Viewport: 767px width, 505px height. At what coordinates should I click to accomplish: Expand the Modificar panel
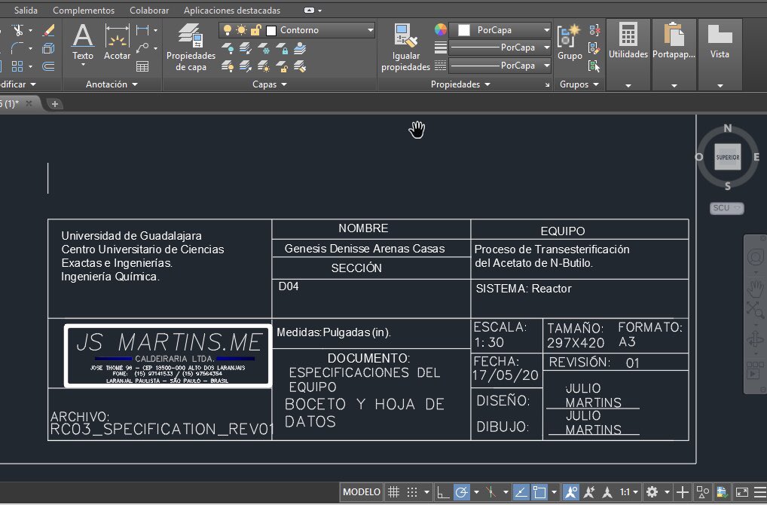pyautogui.click(x=17, y=84)
